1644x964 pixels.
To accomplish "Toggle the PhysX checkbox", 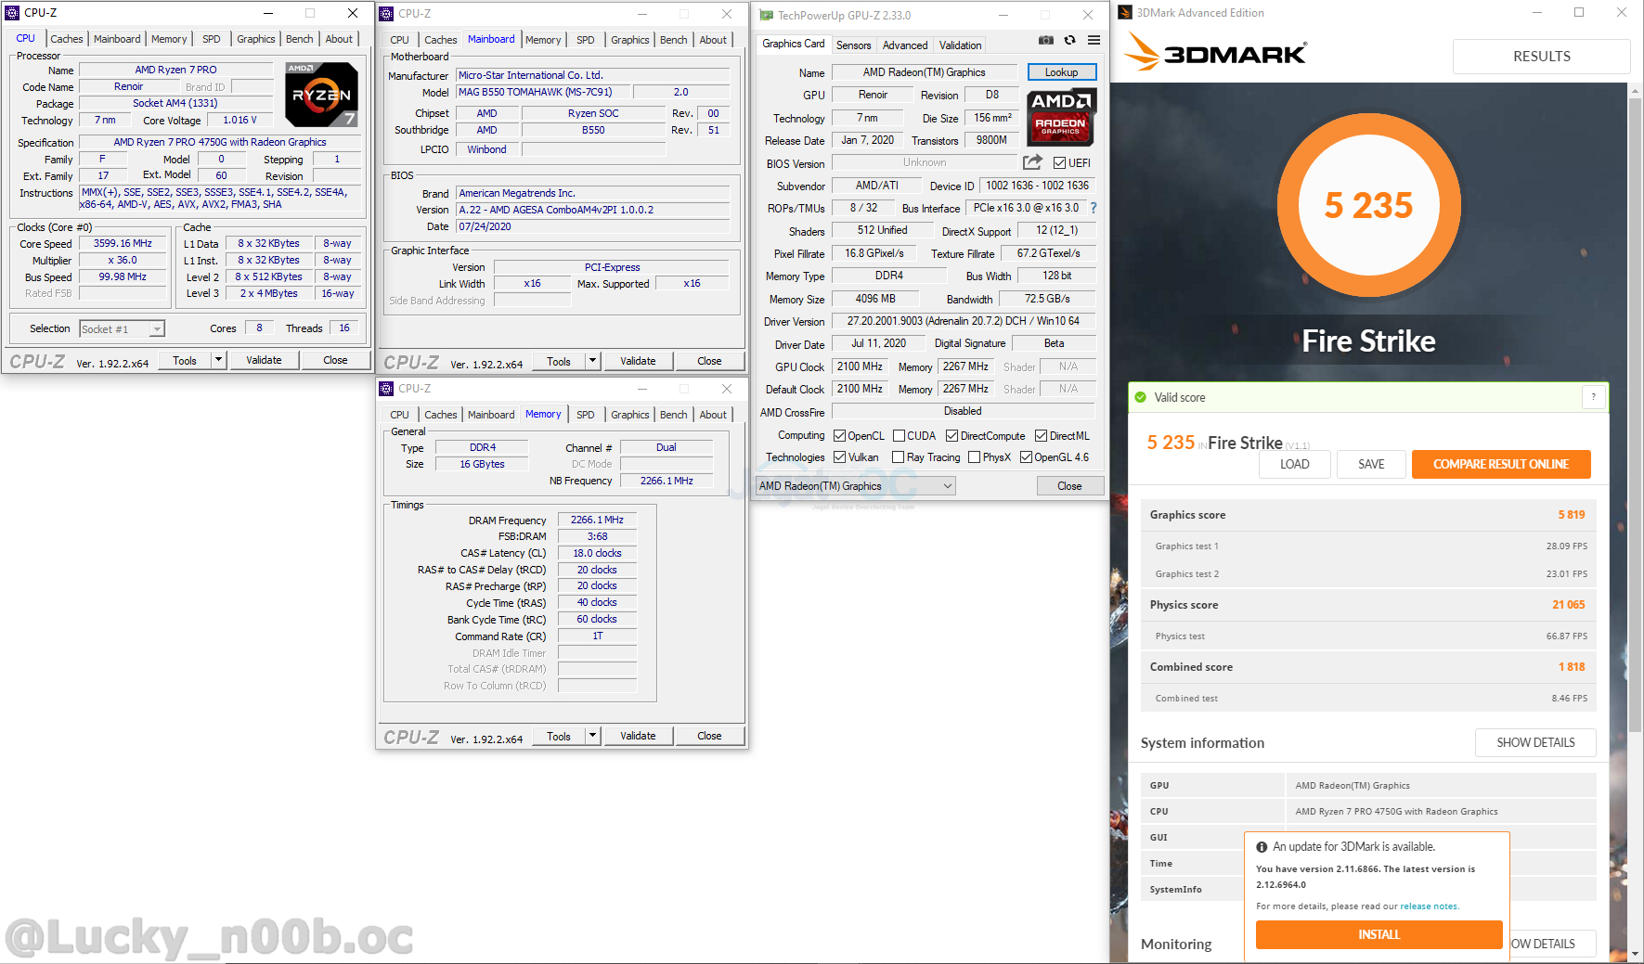I will pyautogui.click(x=974, y=457).
